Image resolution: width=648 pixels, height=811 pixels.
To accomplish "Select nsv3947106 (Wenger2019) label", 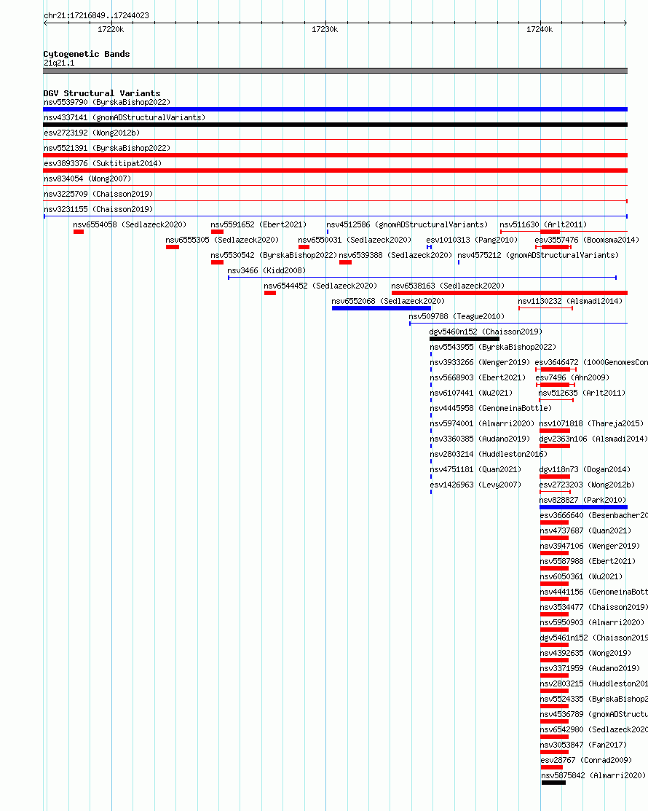I will (590, 546).
